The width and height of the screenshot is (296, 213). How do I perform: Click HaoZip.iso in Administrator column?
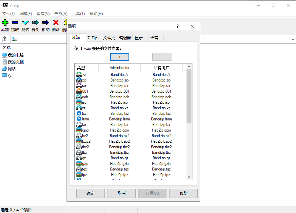[x=119, y=102]
